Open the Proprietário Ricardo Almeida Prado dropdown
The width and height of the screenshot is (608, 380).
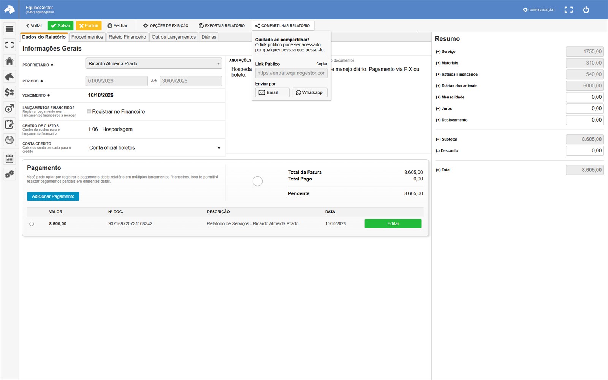(x=154, y=63)
